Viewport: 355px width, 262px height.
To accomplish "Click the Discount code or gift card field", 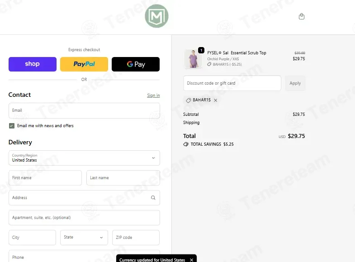I will point(232,83).
